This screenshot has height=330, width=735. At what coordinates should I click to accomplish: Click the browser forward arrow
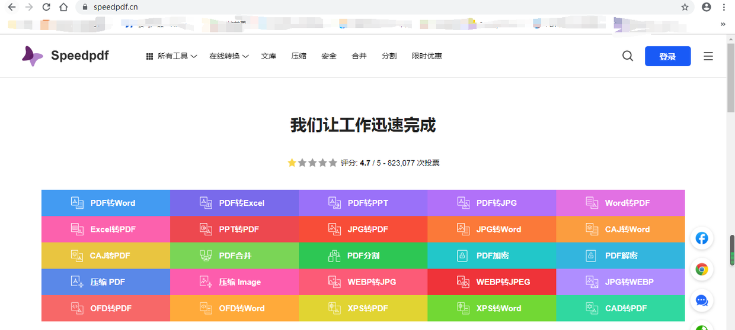coord(28,7)
